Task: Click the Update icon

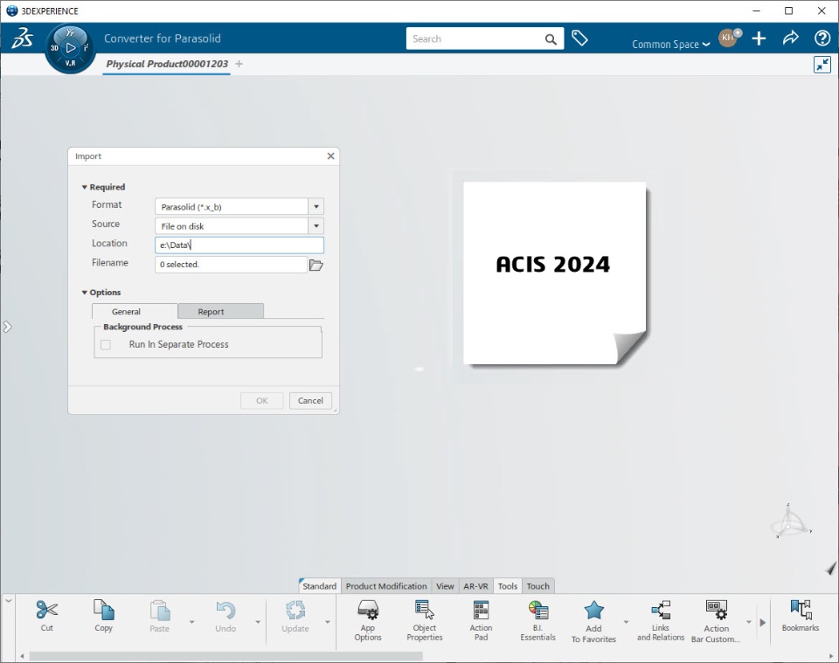Action: click(295, 611)
